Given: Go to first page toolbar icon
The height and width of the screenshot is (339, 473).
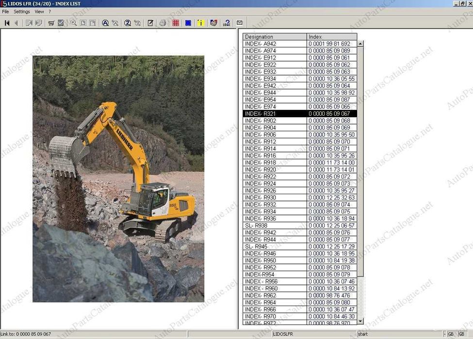Looking at the screenshot, I should (7, 23).
